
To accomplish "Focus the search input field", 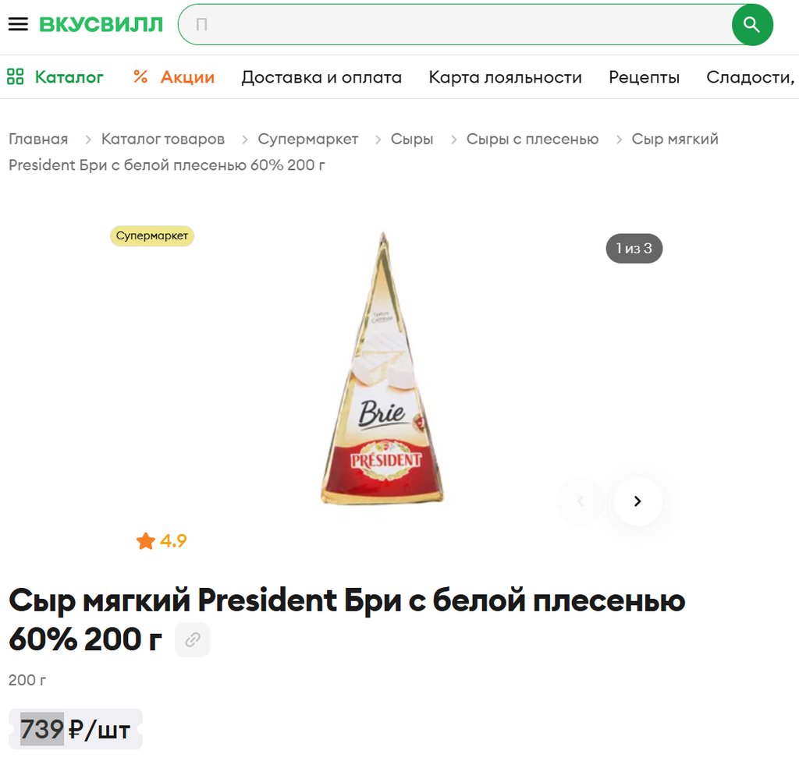I will 455,24.
